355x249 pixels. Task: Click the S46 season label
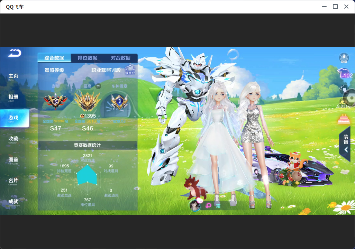pyautogui.click(x=88, y=128)
